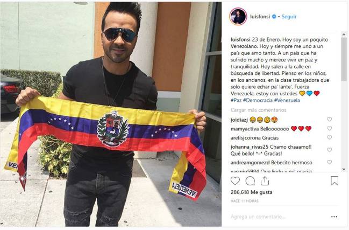
Task: Like andreamgomezd's comment heart
Action: [330, 162]
